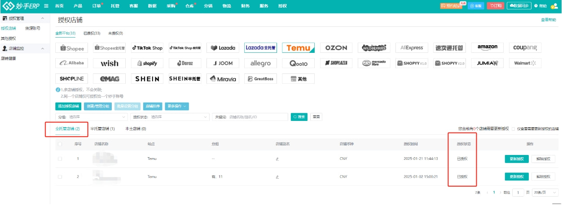The width and height of the screenshot is (562, 219).
Task: Tick the checkbox for store row 2
Action: (x=60, y=177)
